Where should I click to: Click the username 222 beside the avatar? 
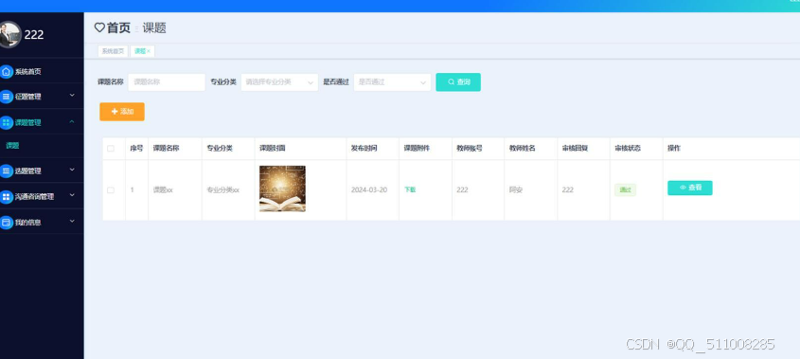point(34,35)
